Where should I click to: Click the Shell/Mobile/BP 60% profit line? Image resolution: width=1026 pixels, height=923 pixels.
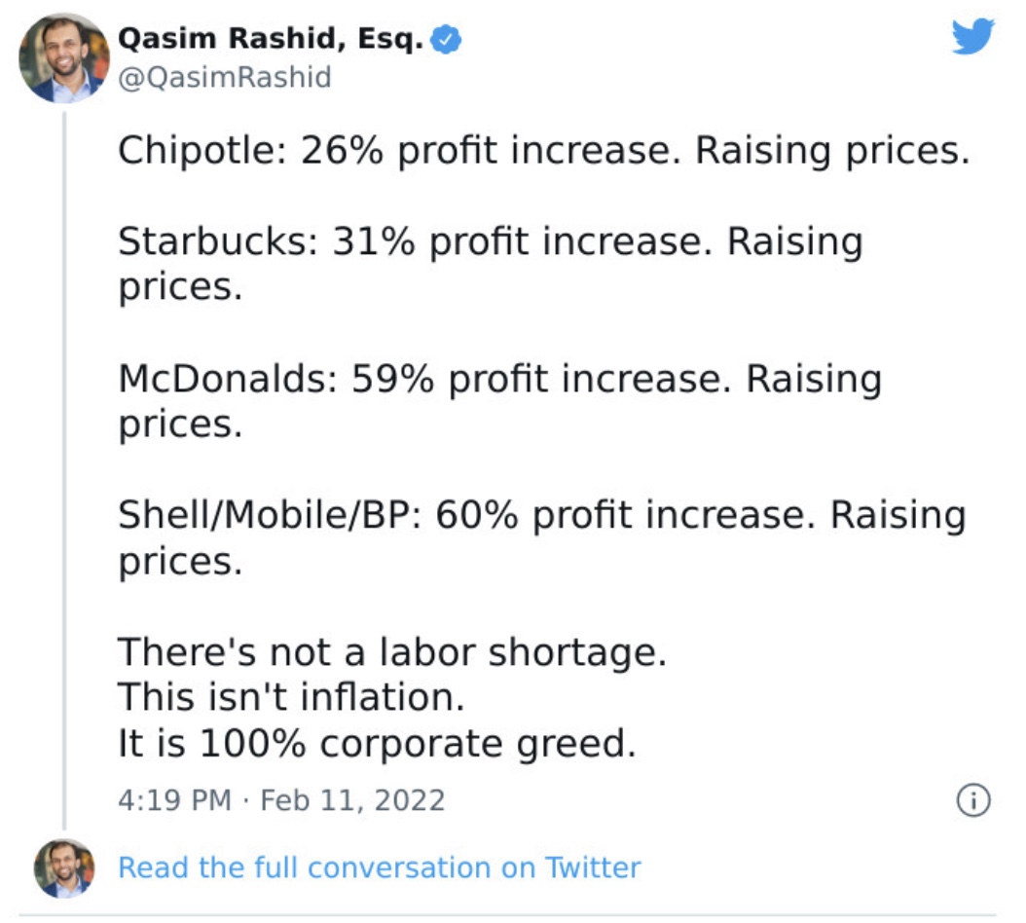pyautogui.click(x=542, y=538)
